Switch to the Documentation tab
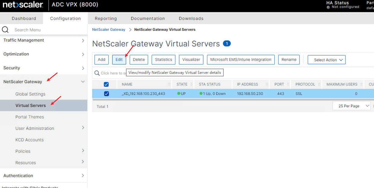Viewport: 374px width, 188px height. tap(148, 18)
